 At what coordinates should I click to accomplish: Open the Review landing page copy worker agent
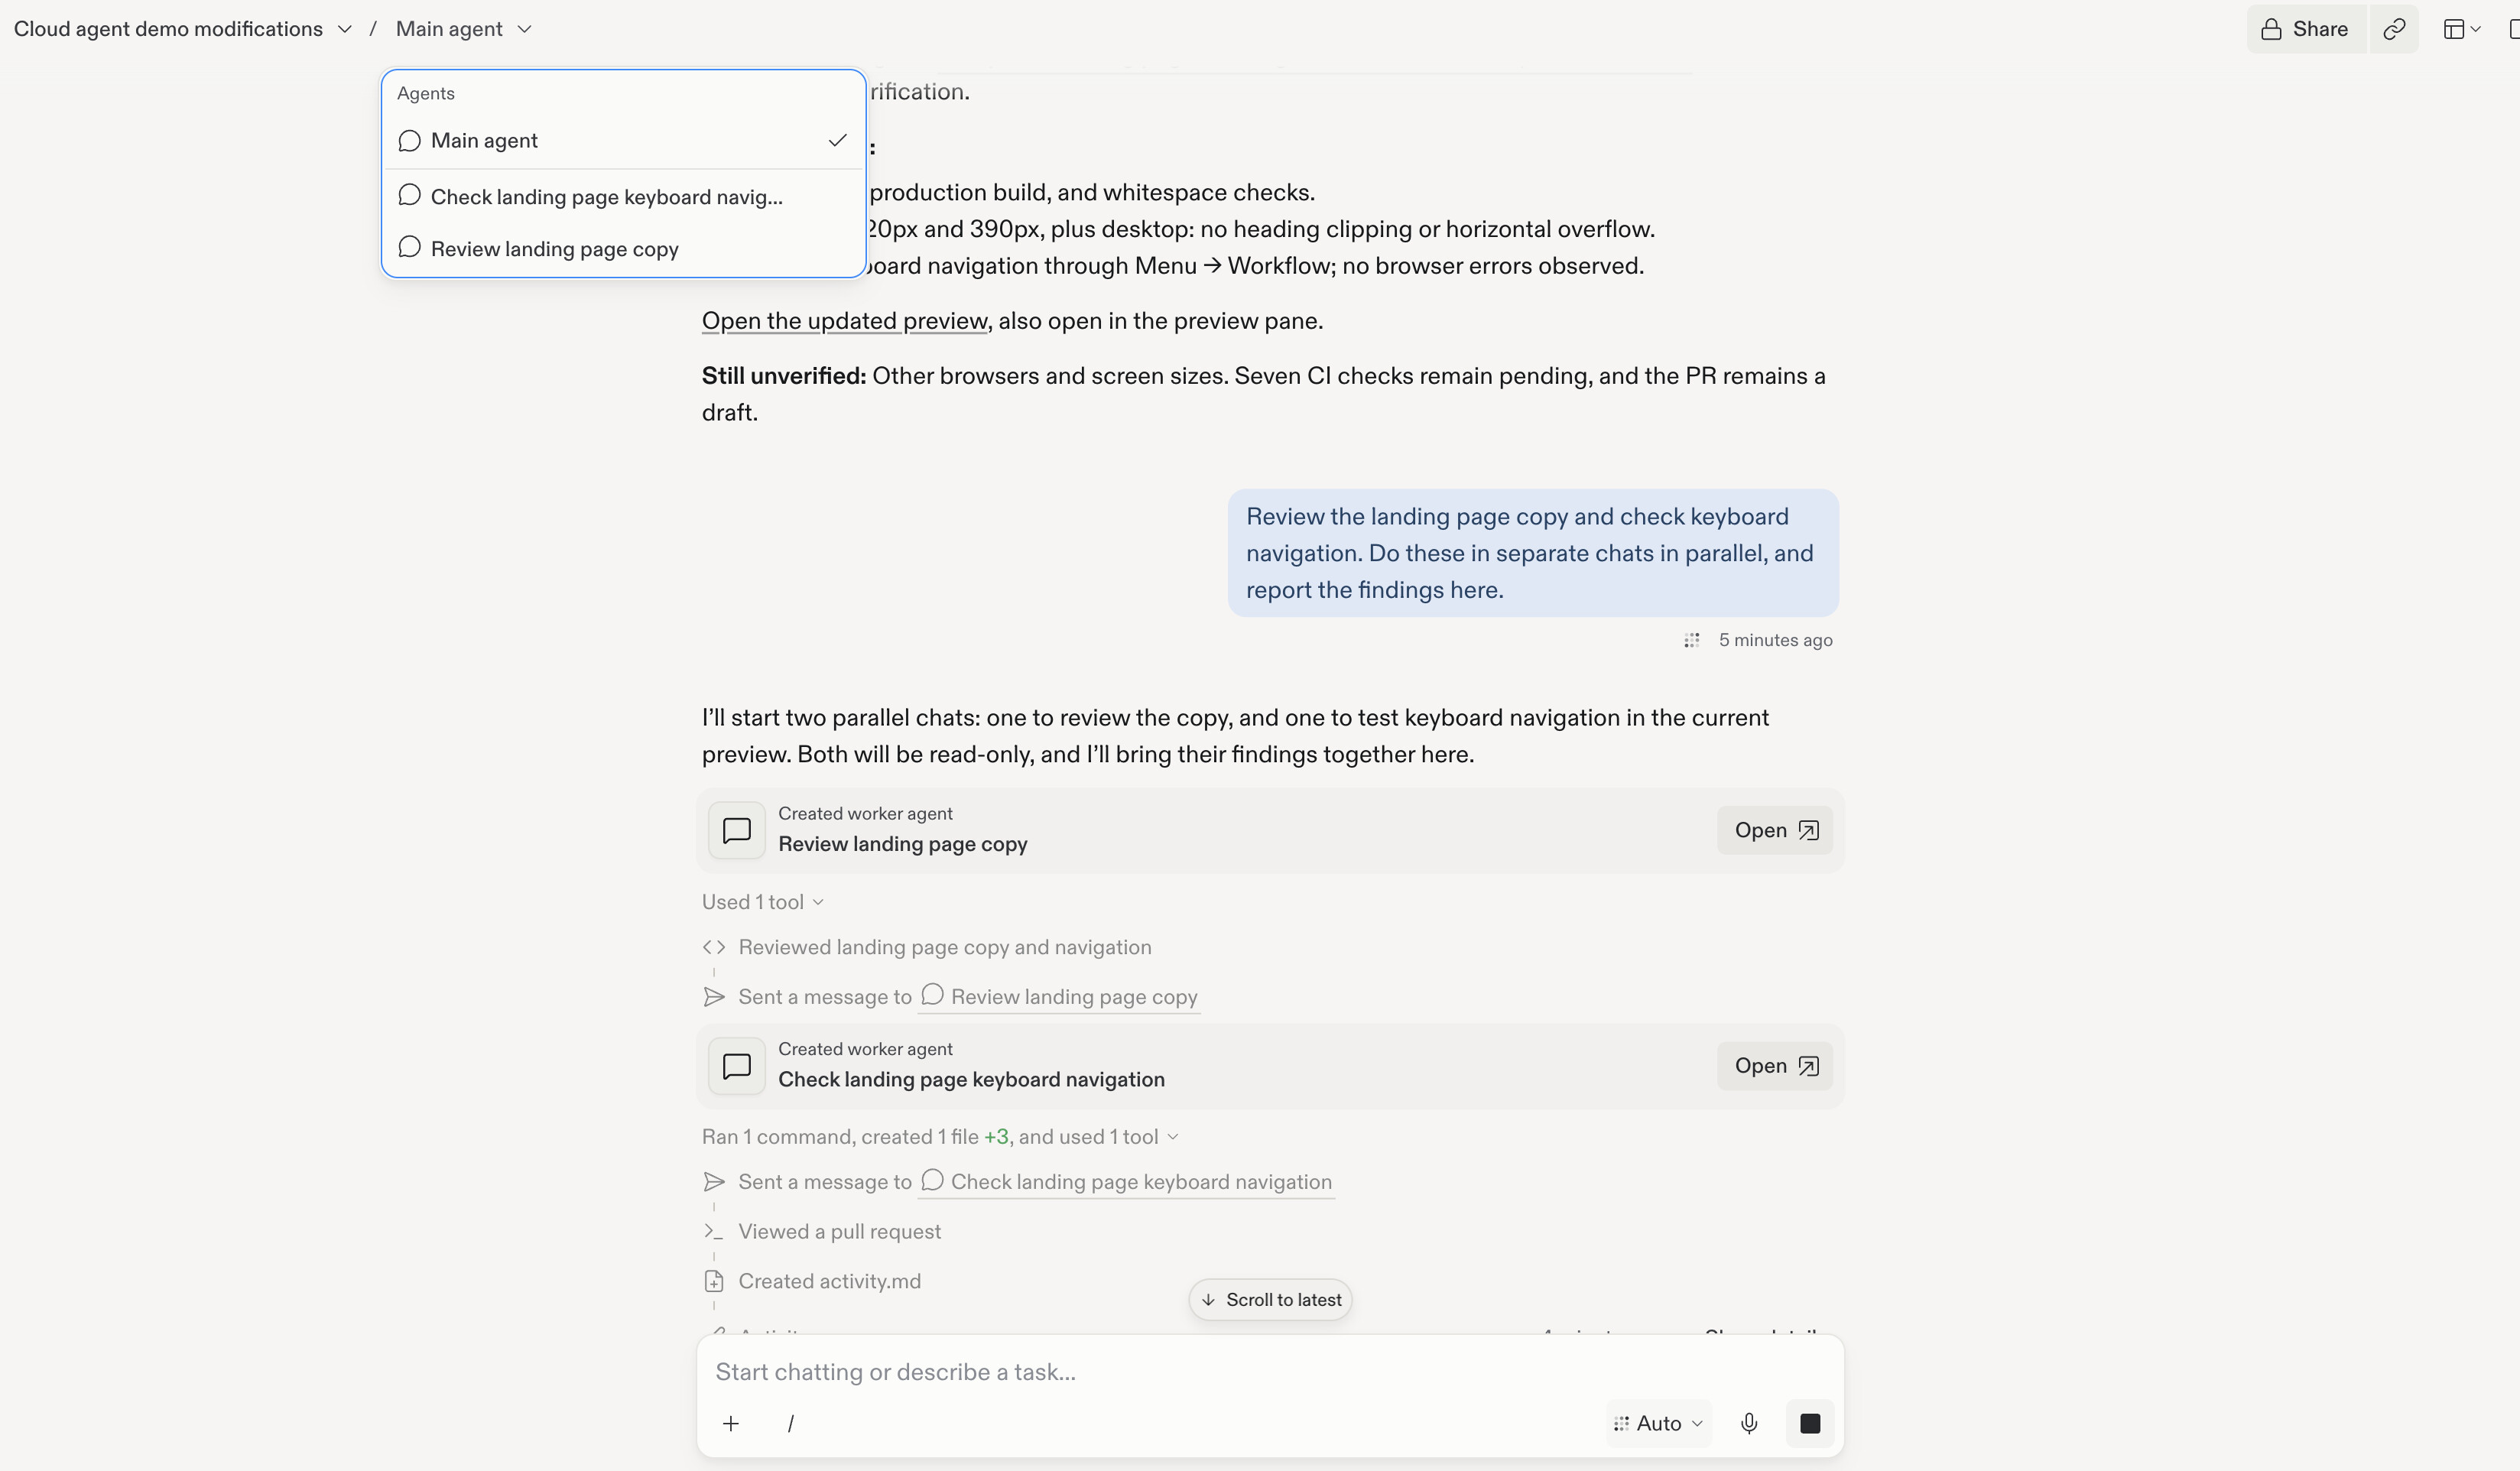tap(1774, 831)
